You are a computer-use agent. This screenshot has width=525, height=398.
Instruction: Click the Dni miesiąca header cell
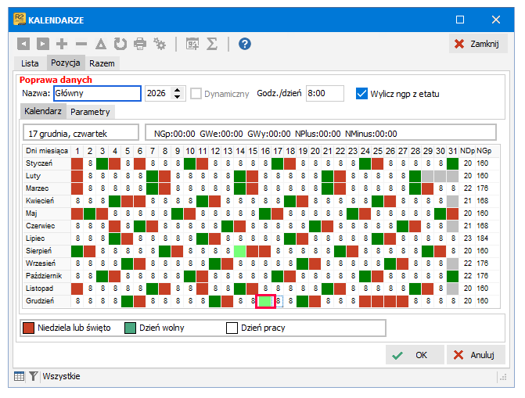coord(47,151)
